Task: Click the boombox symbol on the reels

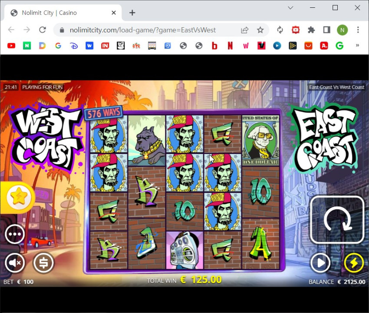Action: (x=185, y=250)
